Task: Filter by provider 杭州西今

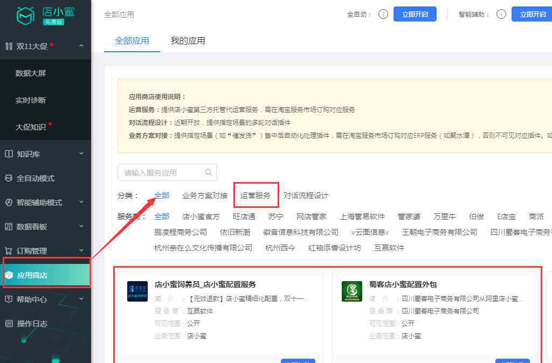Action: click(x=280, y=248)
